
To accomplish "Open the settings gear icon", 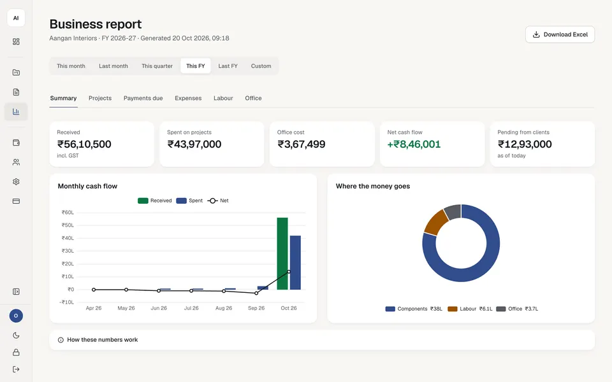I will (x=16, y=181).
